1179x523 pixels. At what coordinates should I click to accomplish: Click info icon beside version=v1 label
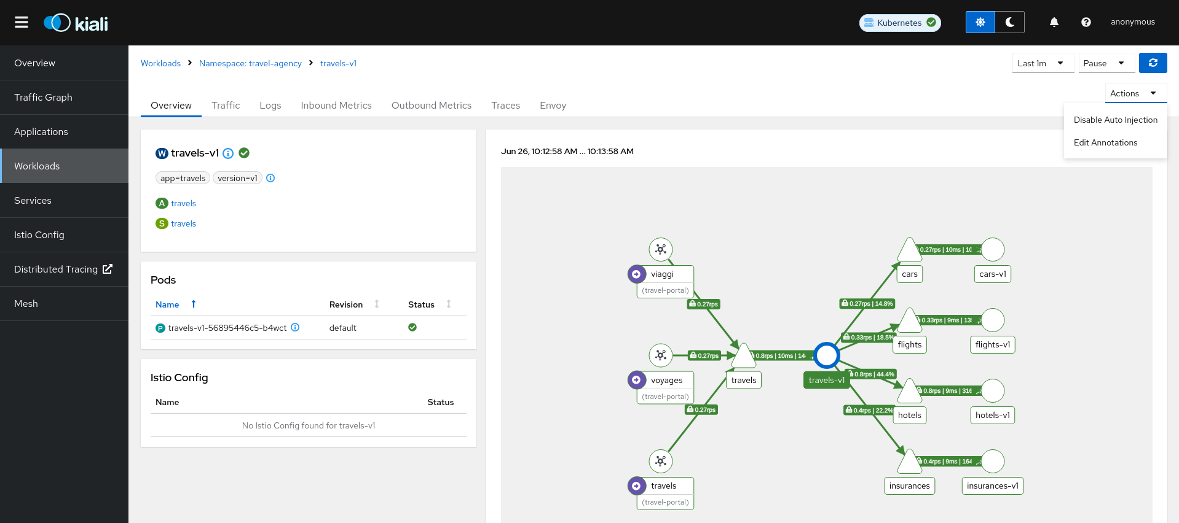click(270, 178)
